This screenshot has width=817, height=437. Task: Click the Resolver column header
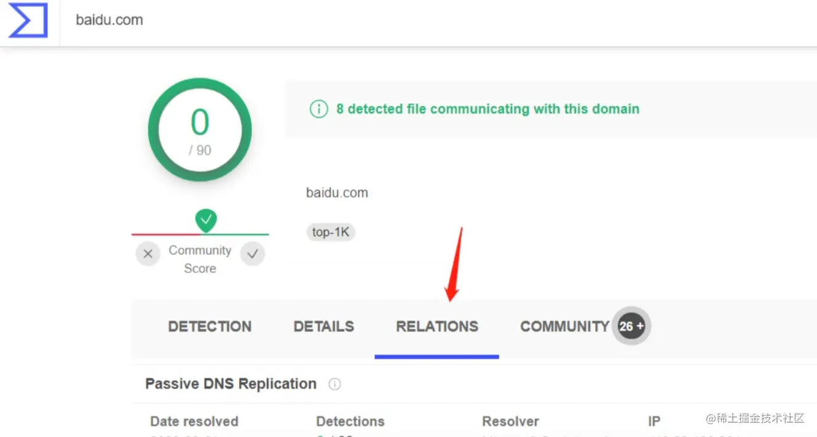[510, 422]
